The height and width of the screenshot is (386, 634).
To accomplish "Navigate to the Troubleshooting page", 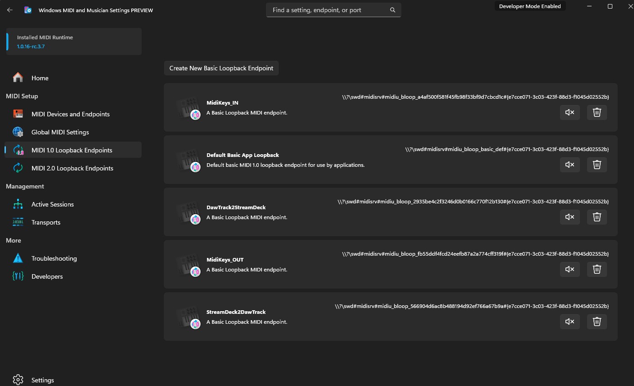I will [x=54, y=258].
